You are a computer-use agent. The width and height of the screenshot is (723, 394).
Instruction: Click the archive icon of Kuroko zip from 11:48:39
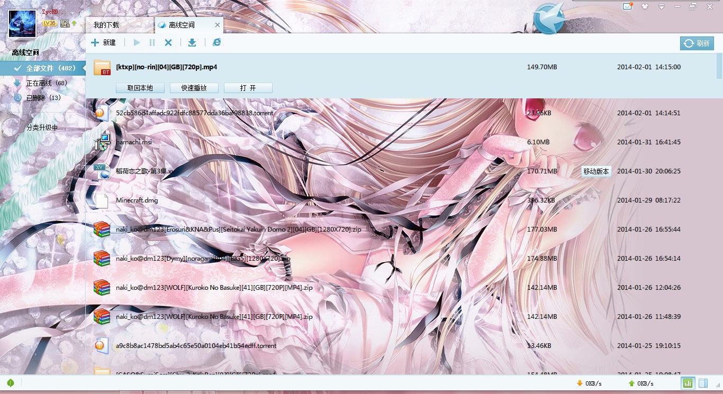[x=102, y=316]
